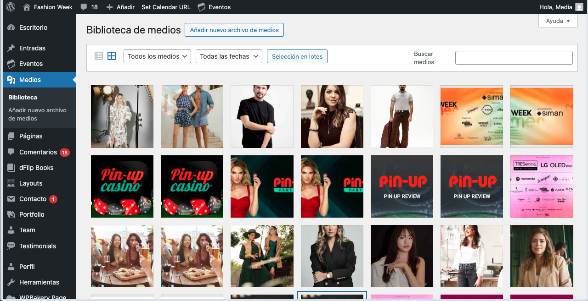Open Biblioteca submenu link
This screenshot has width=588, height=301.
[23, 97]
